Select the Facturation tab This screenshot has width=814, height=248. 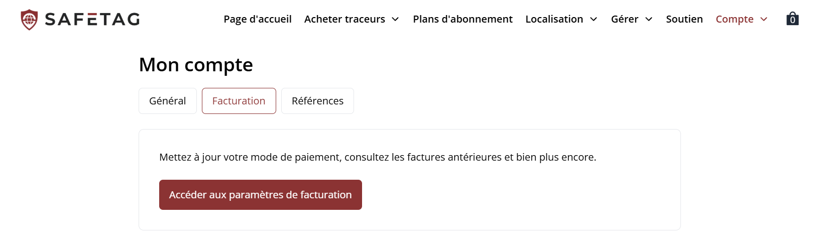(239, 101)
